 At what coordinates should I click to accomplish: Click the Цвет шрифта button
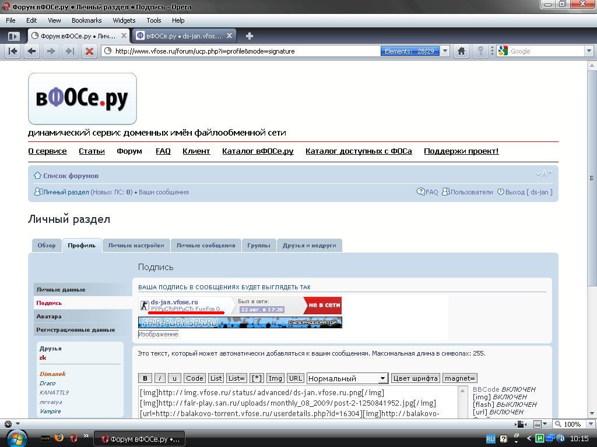click(415, 378)
